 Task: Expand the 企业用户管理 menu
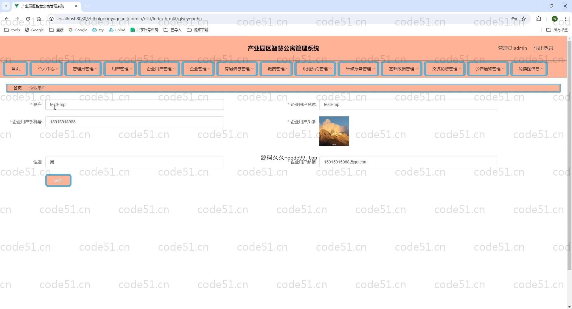[159, 69]
